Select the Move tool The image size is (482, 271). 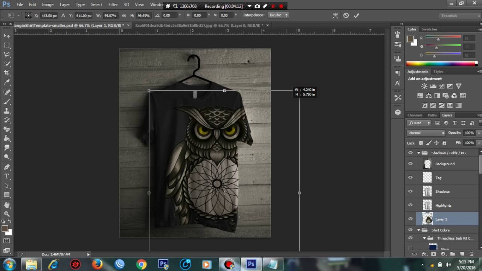(7, 36)
